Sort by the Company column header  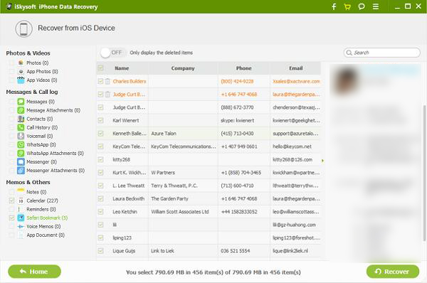(183, 68)
